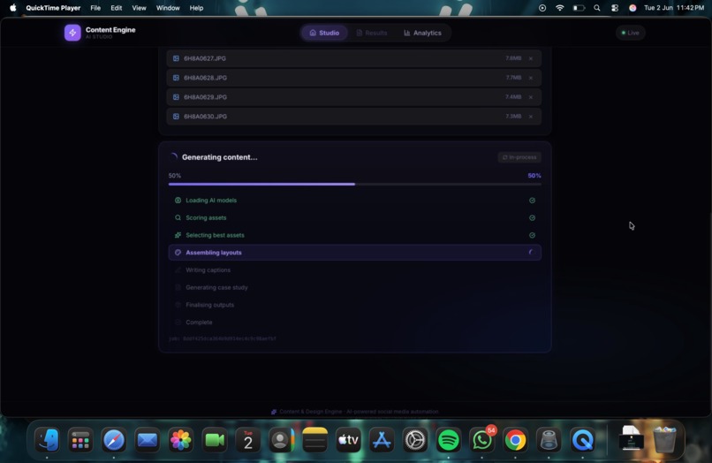Click the generation progress bar

coord(354,184)
